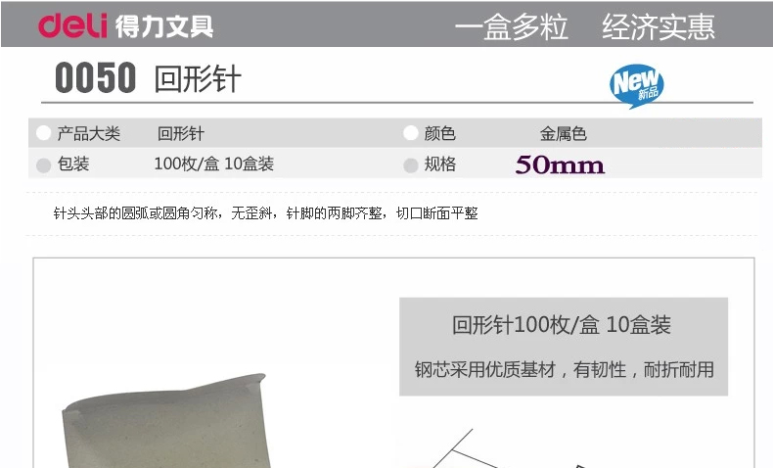Image resolution: width=773 pixels, height=468 pixels.
Task: Select the bullet beside 颜色
Action: (411, 133)
